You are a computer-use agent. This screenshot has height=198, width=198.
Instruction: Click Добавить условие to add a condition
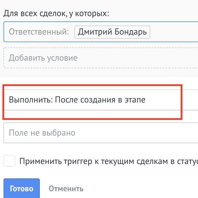pyautogui.click(x=101, y=58)
